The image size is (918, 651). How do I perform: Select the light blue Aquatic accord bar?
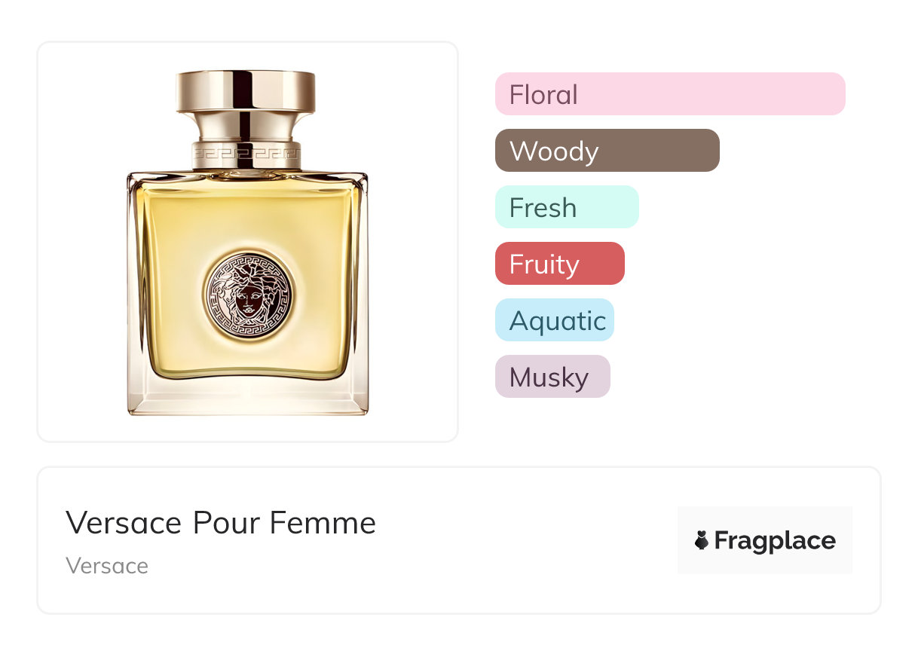tap(555, 320)
